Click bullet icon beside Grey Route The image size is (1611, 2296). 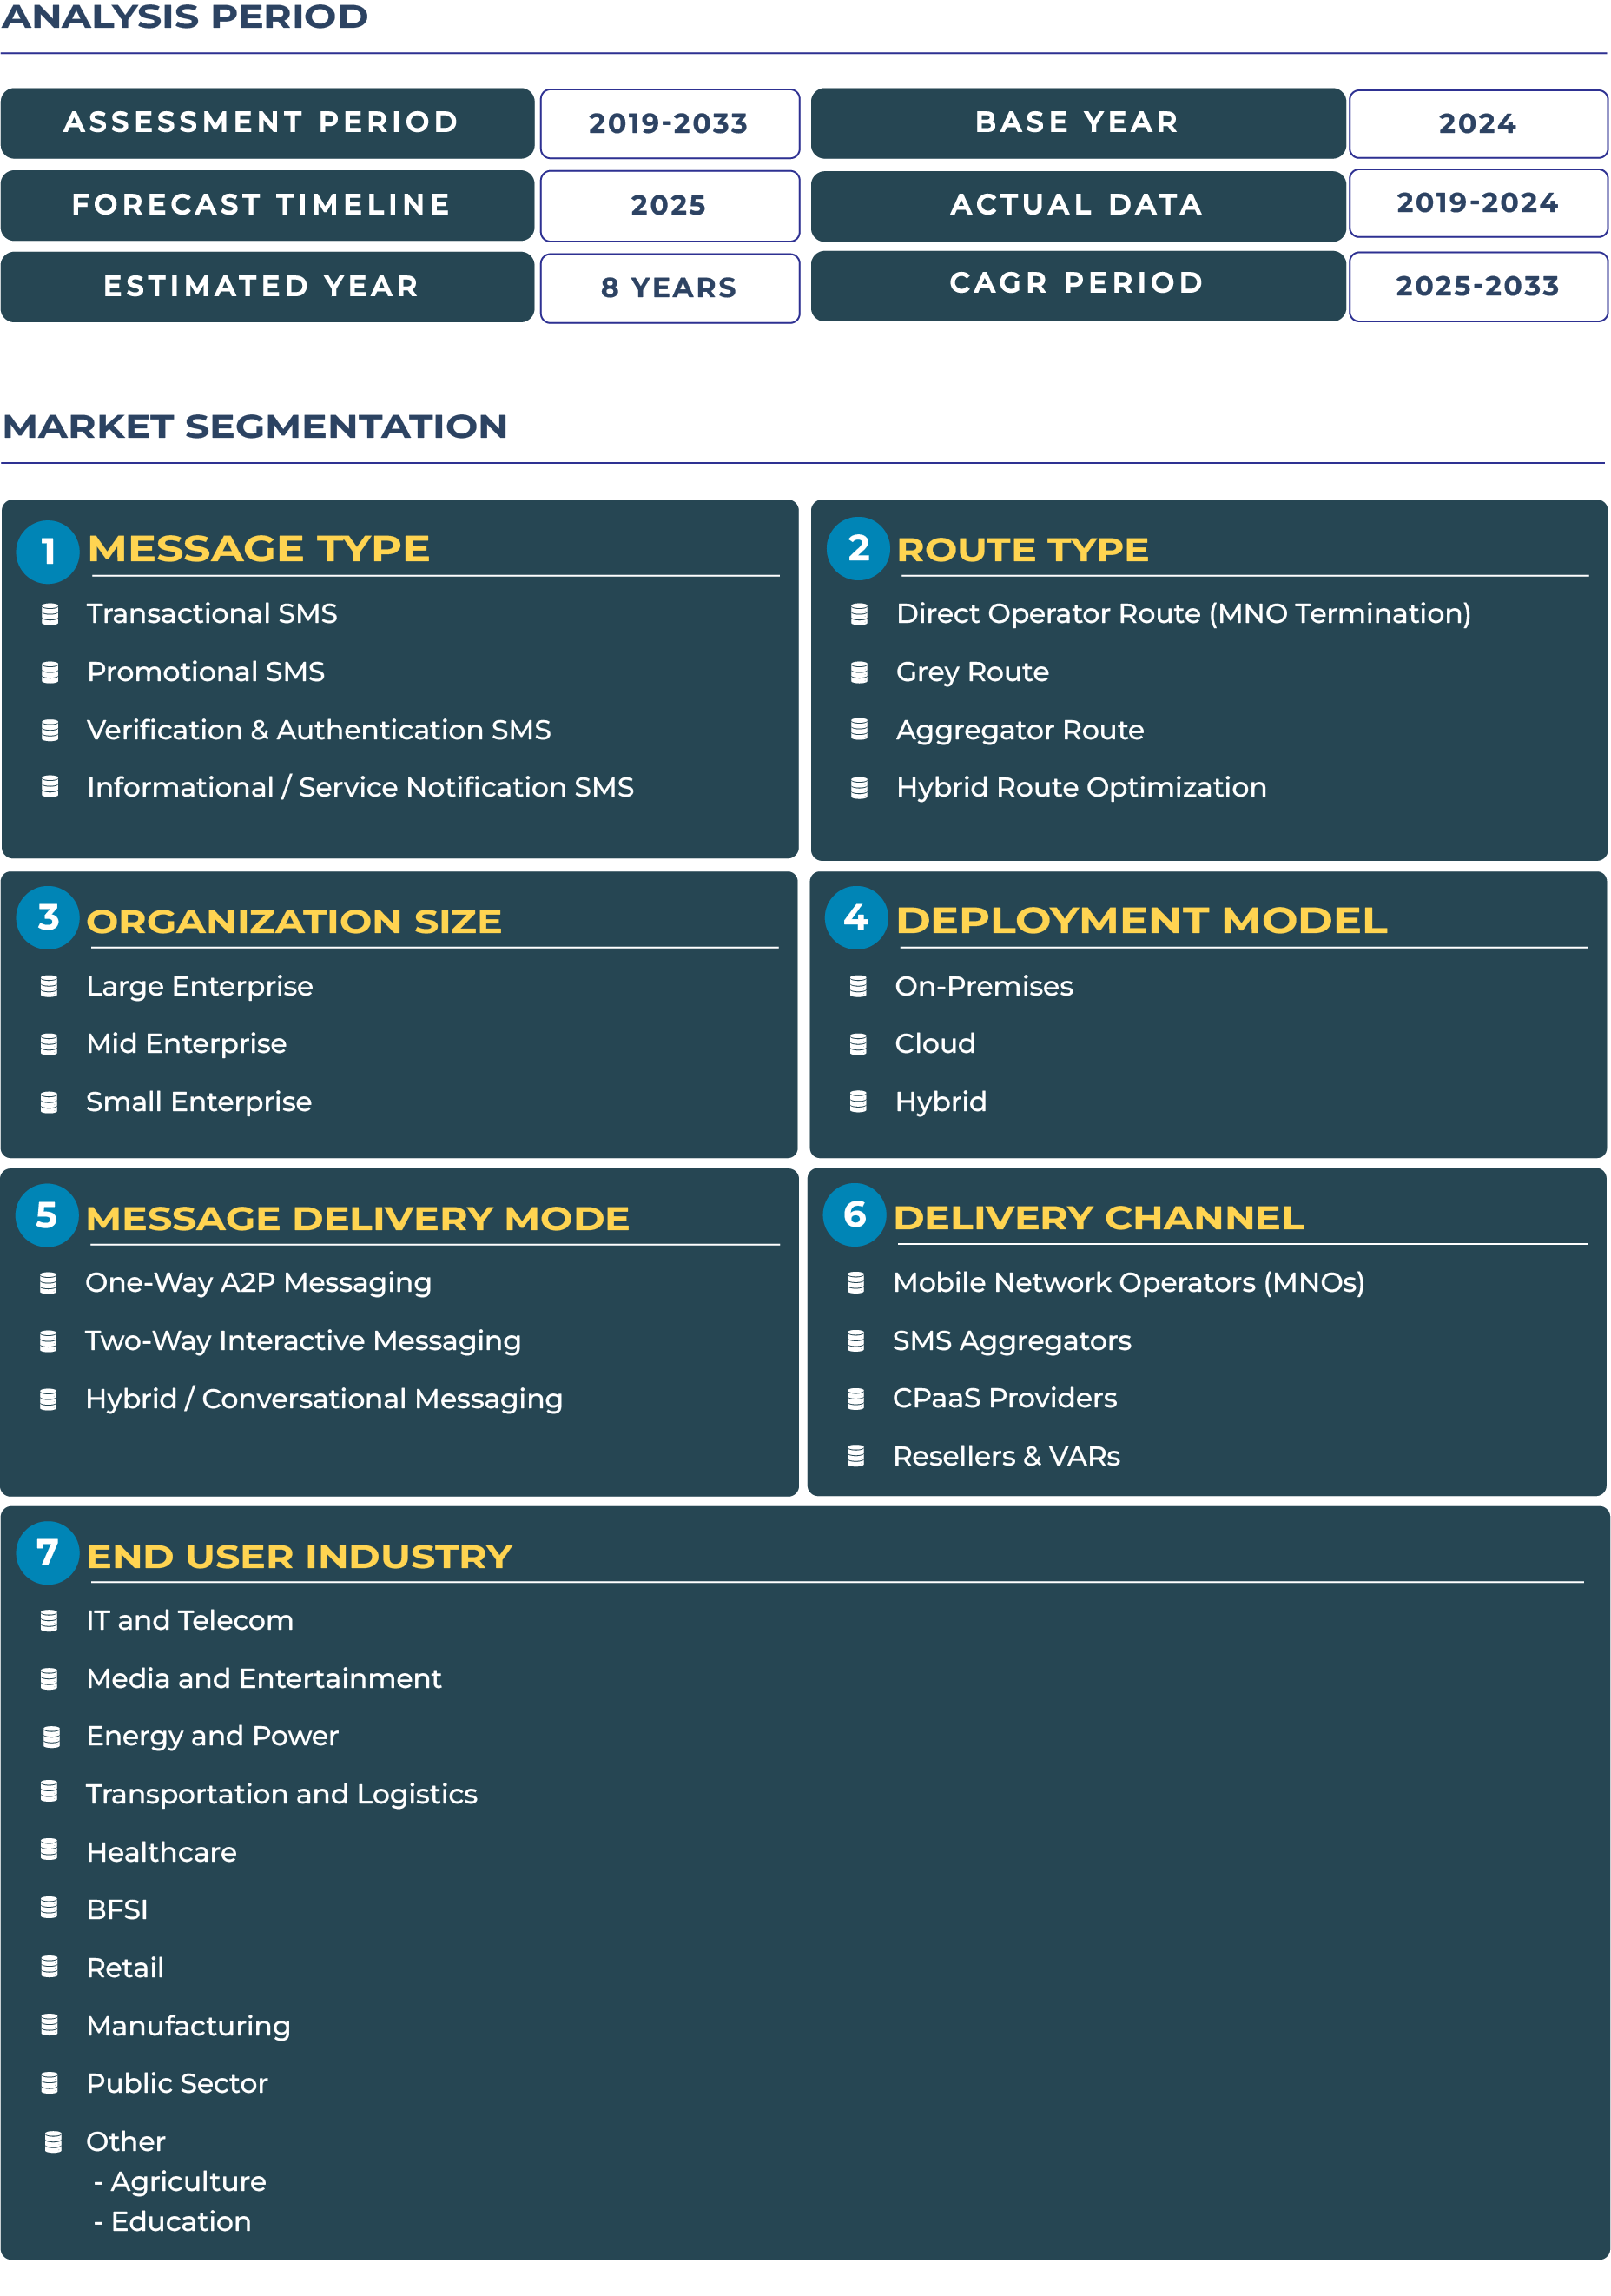coord(858,672)
